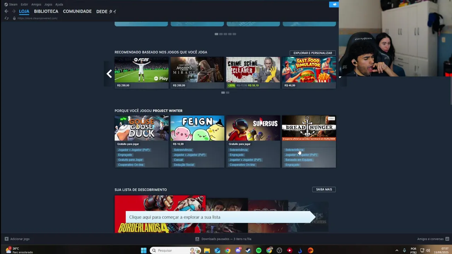Open the Amigos menu
The height and width of the screenshot is (254, 452).
36,4
